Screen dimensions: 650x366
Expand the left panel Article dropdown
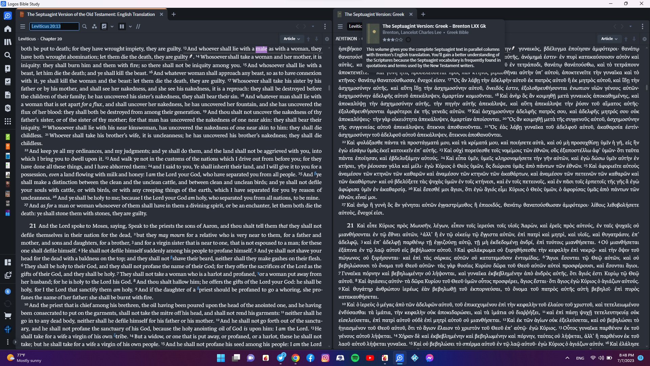292,39
